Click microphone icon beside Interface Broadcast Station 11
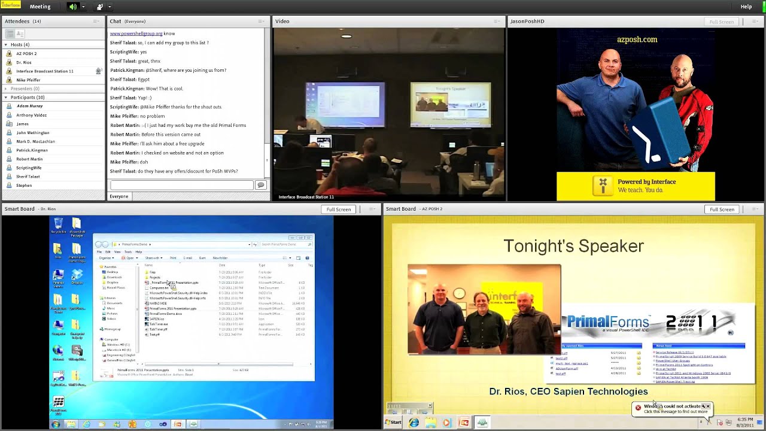The width and height of the screenshot is (766, 431). click(x=99, y=71)
